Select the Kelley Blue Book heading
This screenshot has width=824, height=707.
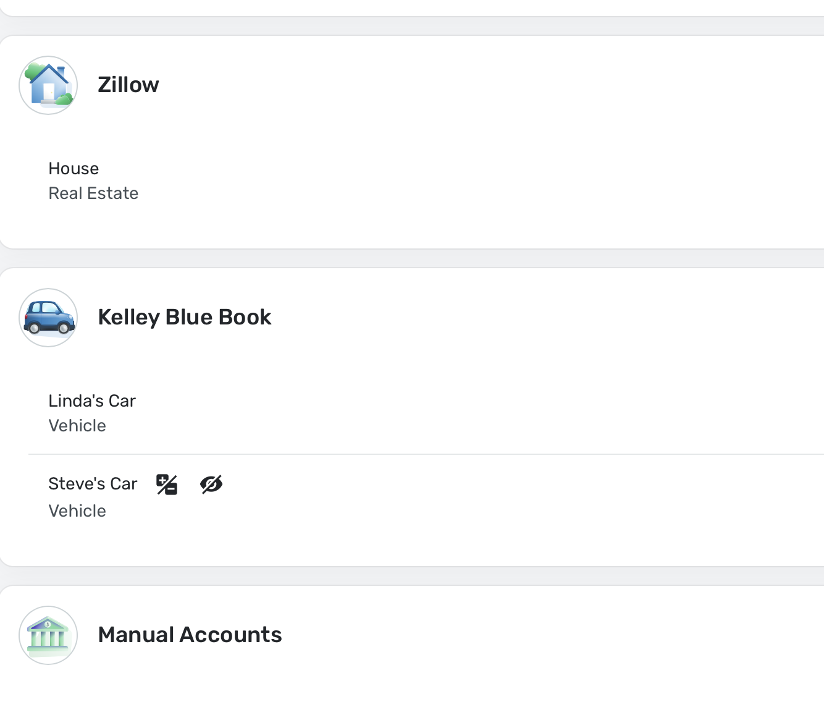pyautogui.click(x=185, y=317)
